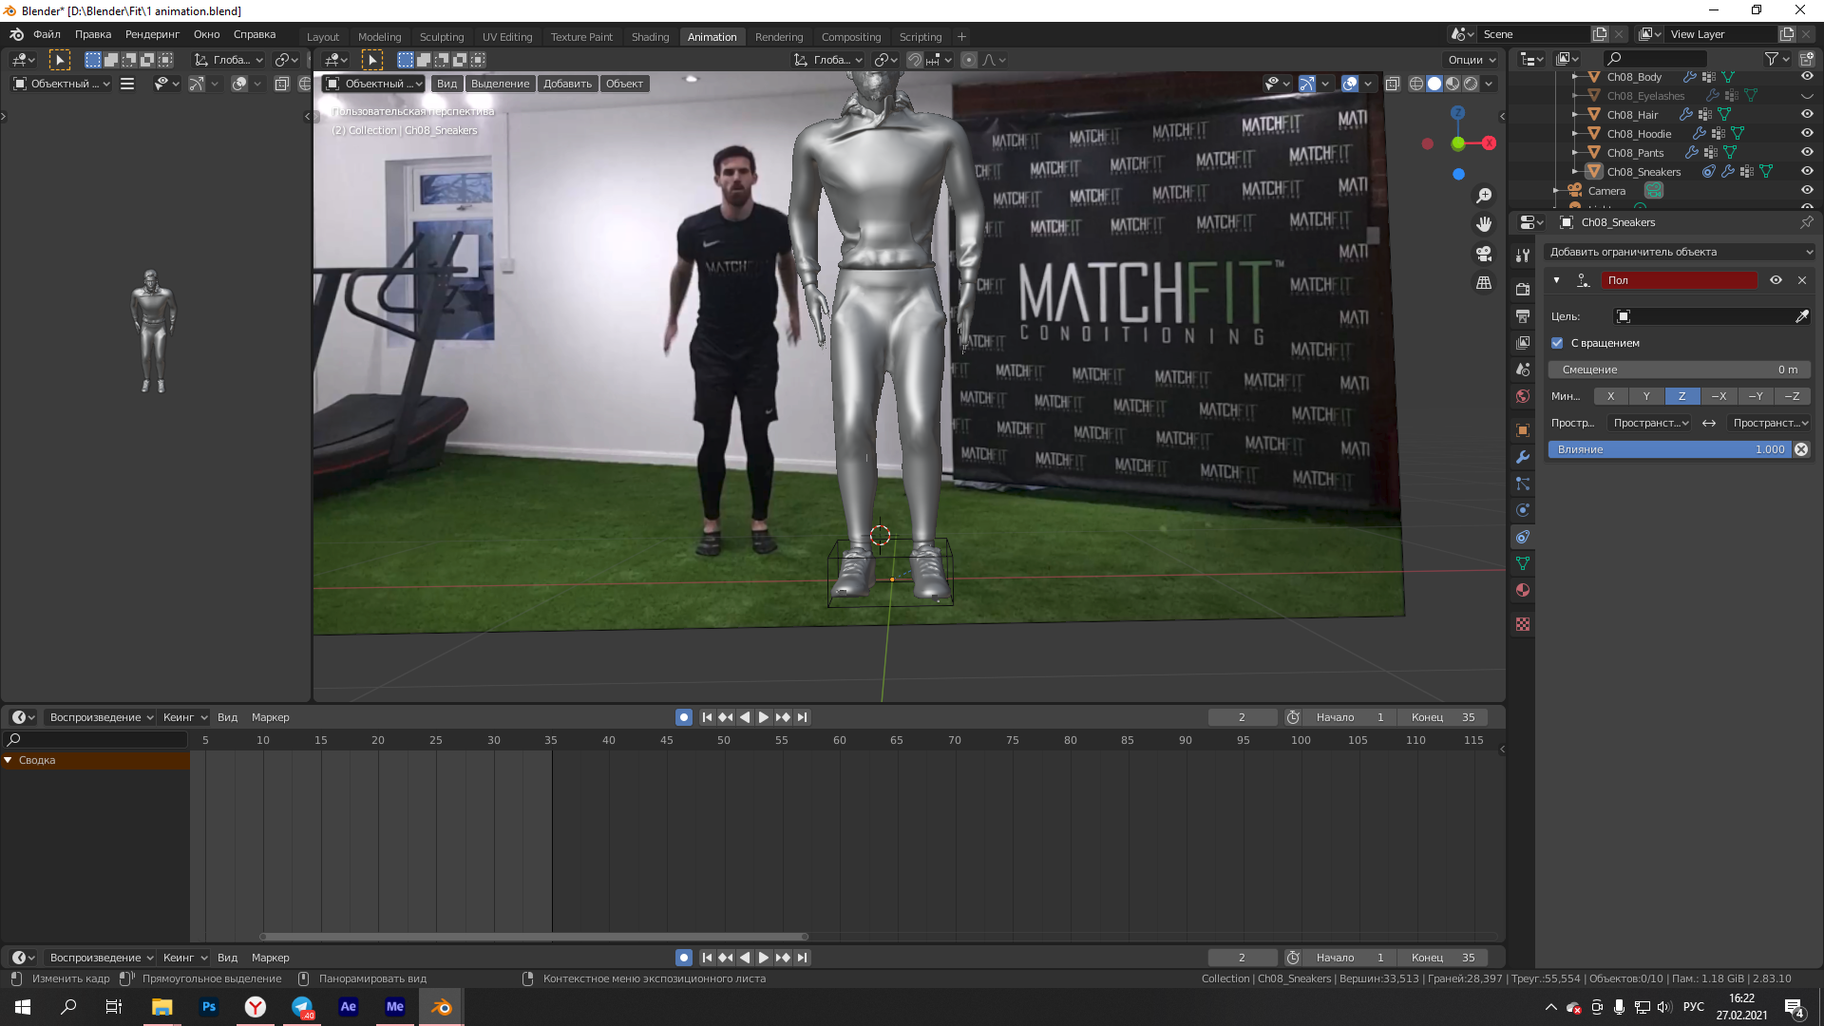Viewport: 1824px width, 1026px height.
Task: Open the Output properties tab
Action: 1523,315
